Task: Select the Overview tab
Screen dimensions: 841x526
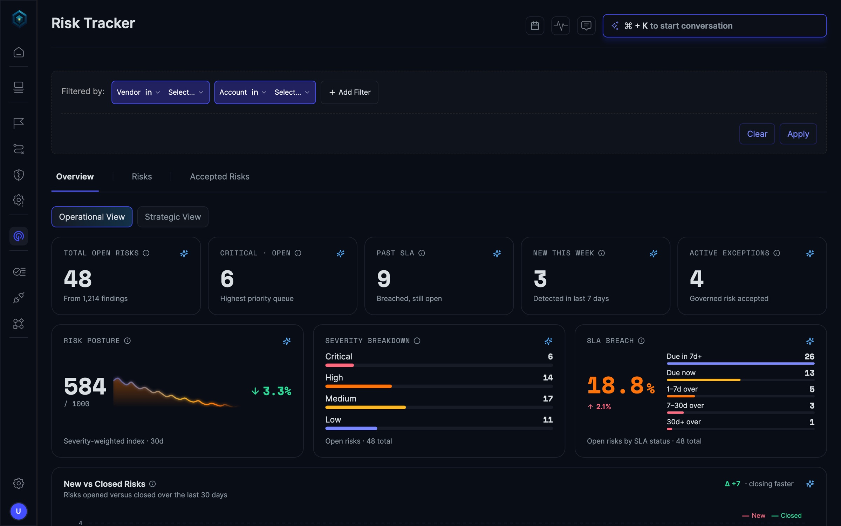Action: [75, 176]
